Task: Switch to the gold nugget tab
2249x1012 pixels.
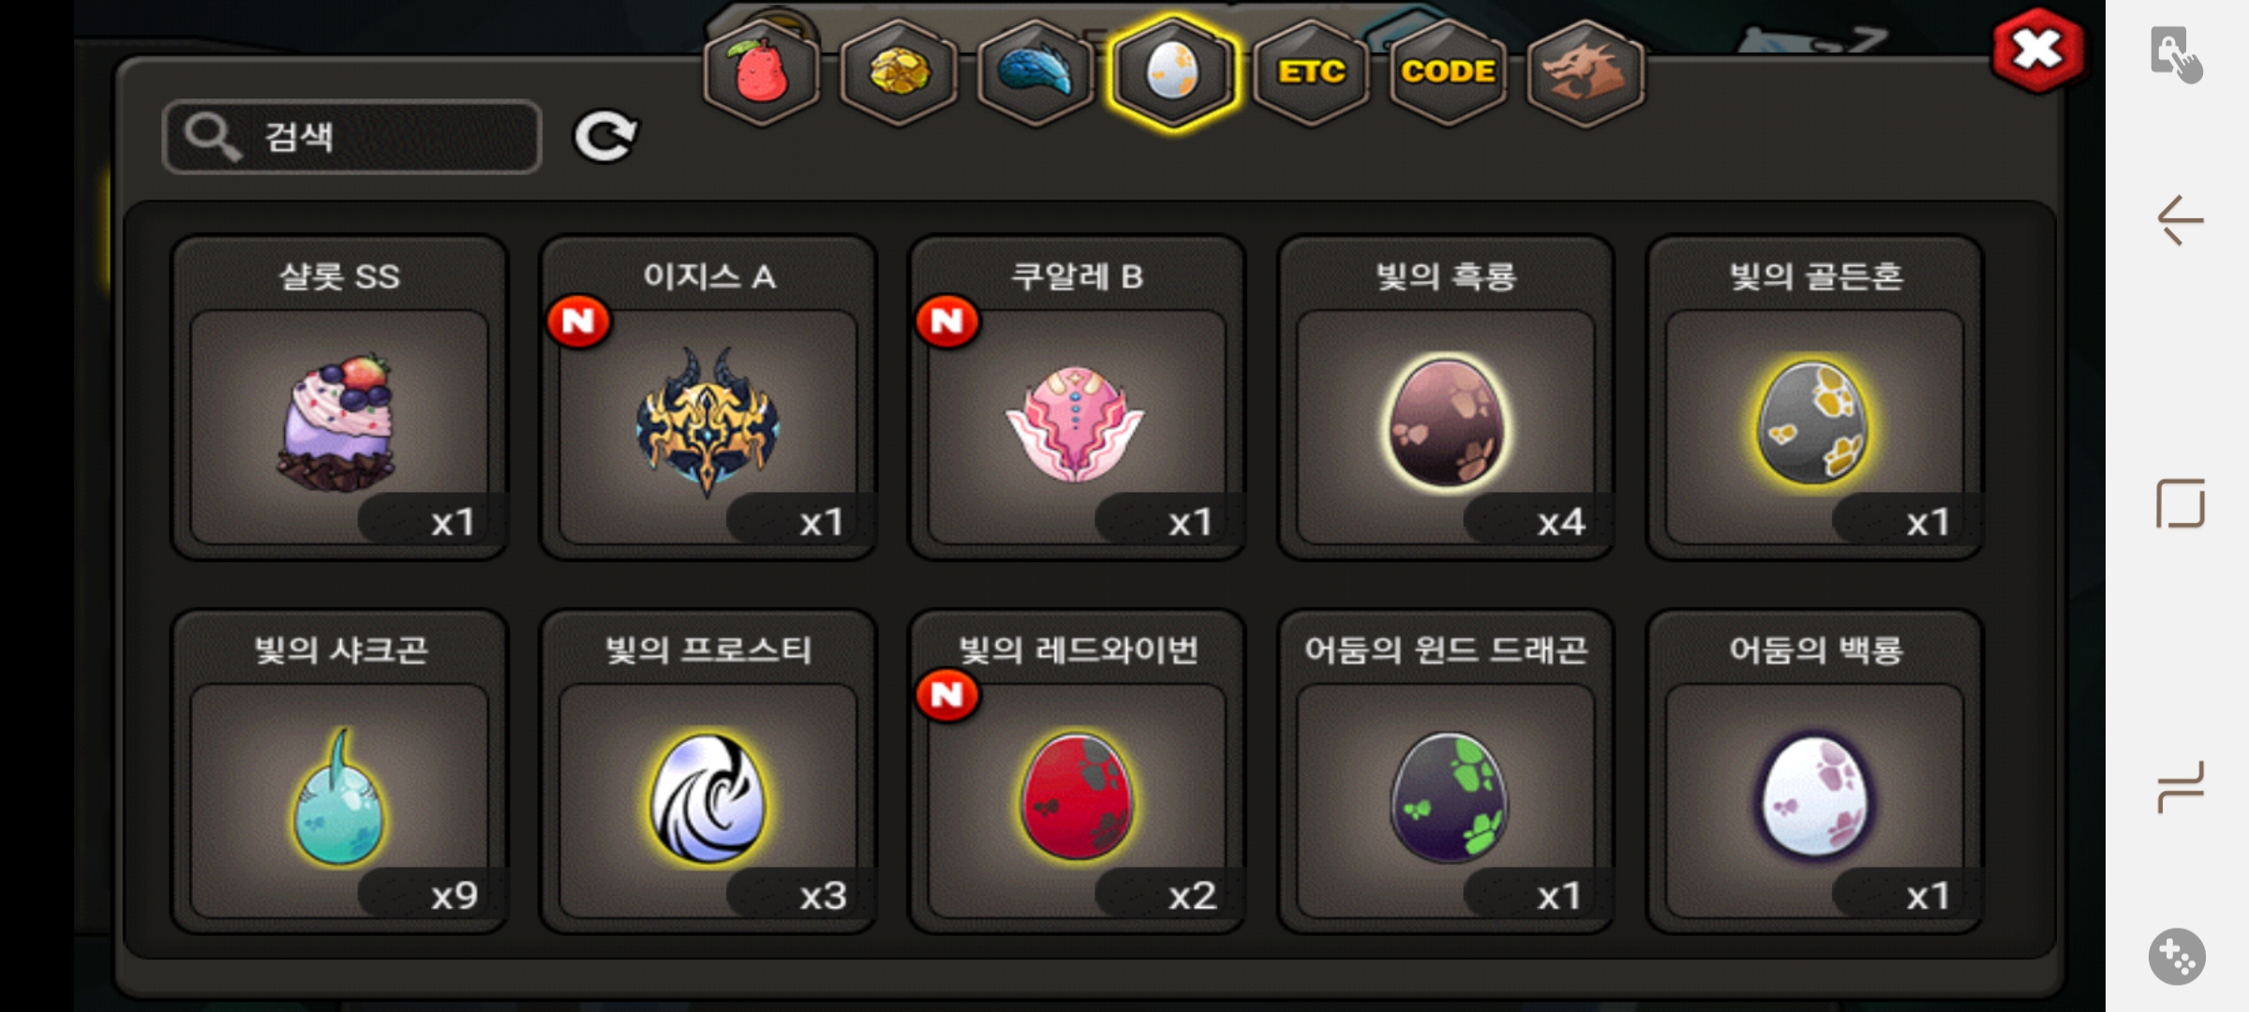Action: pos(899,72)
